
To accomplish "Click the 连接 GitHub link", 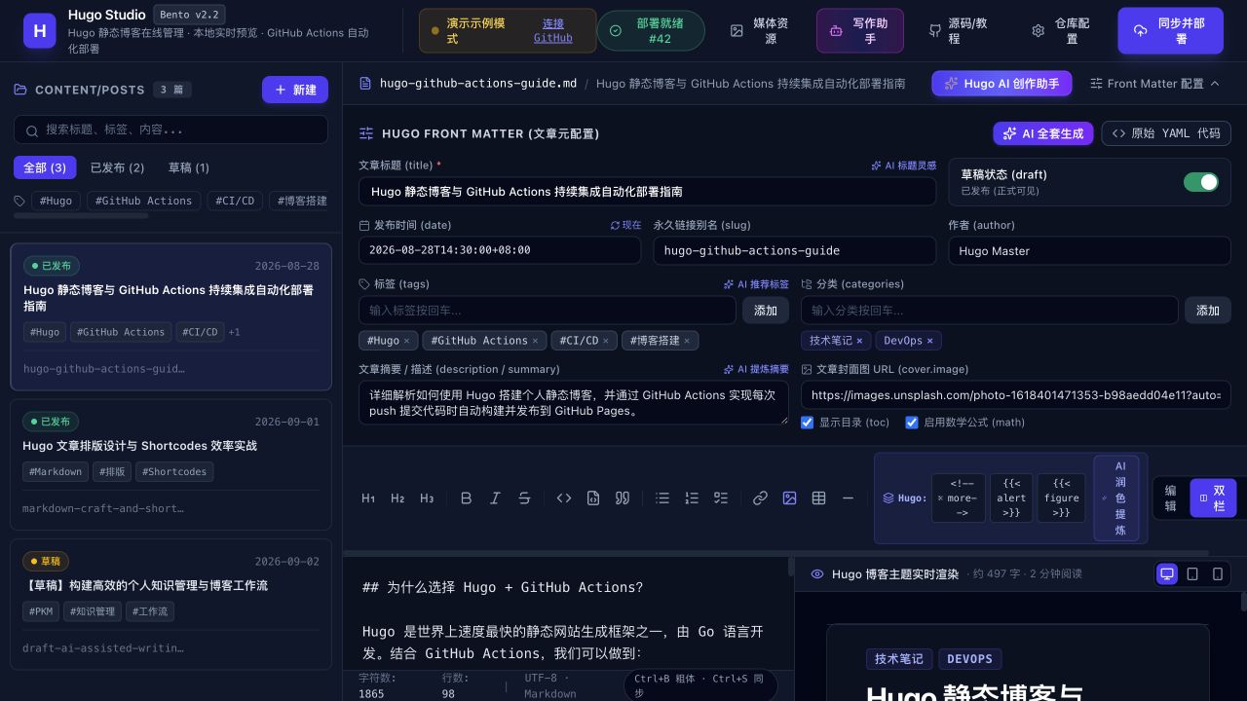I will click(553, 30).
